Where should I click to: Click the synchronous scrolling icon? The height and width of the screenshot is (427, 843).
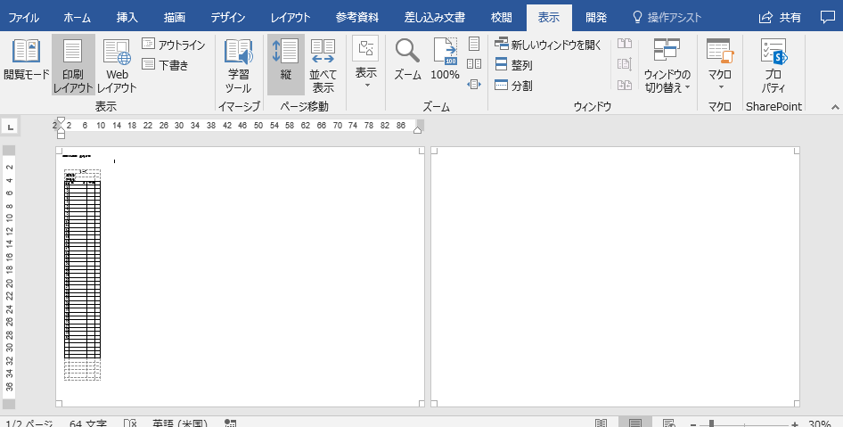[624, 64]
